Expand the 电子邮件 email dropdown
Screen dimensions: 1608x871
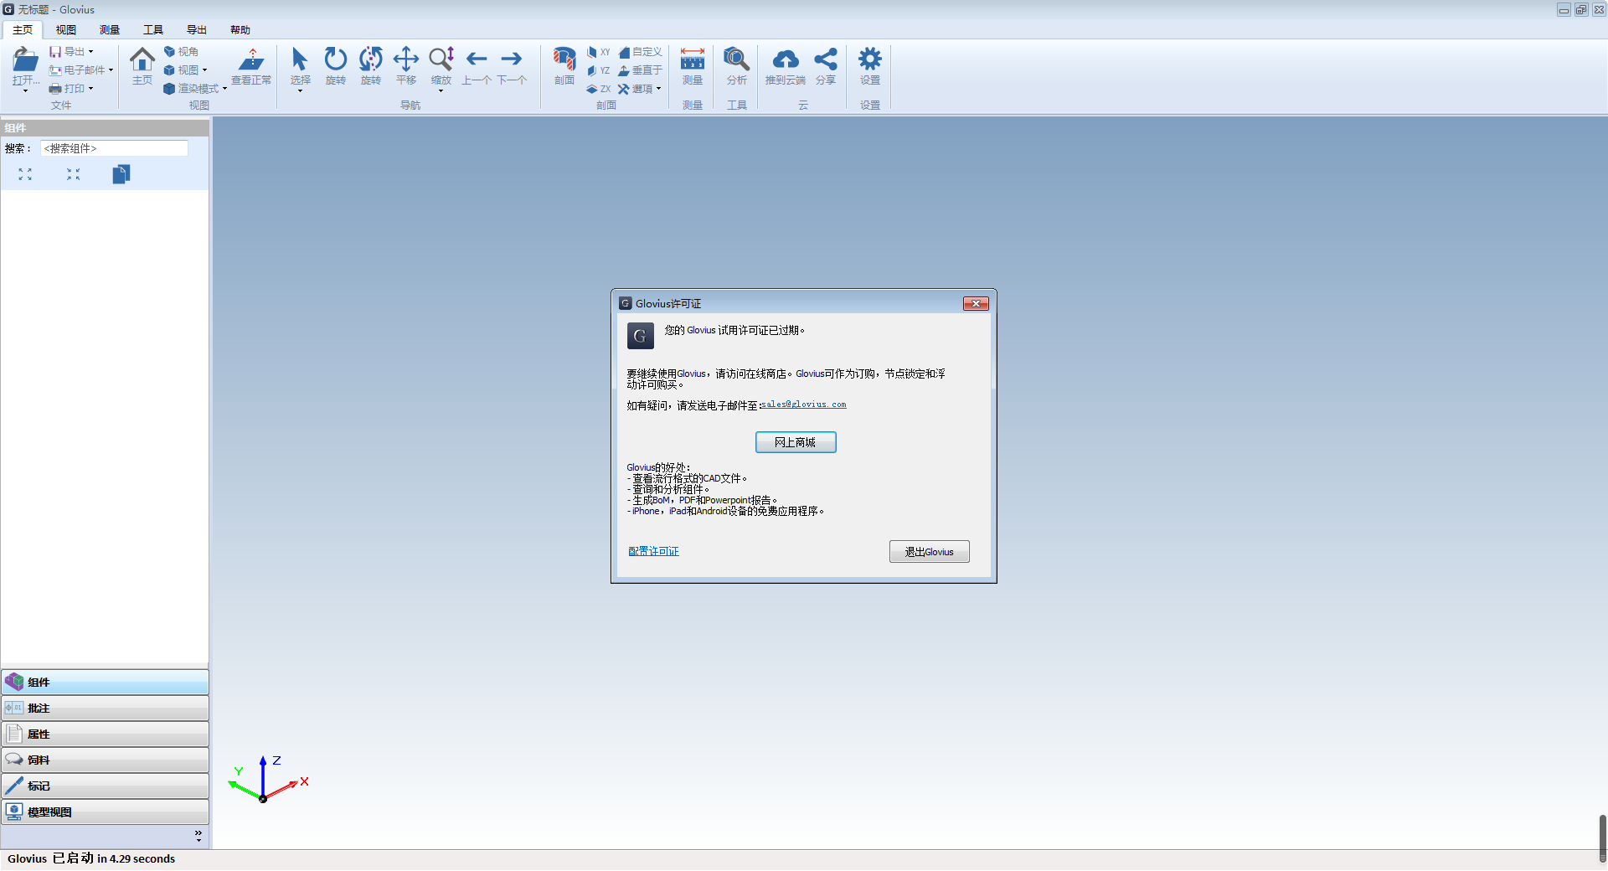point(111,70)
